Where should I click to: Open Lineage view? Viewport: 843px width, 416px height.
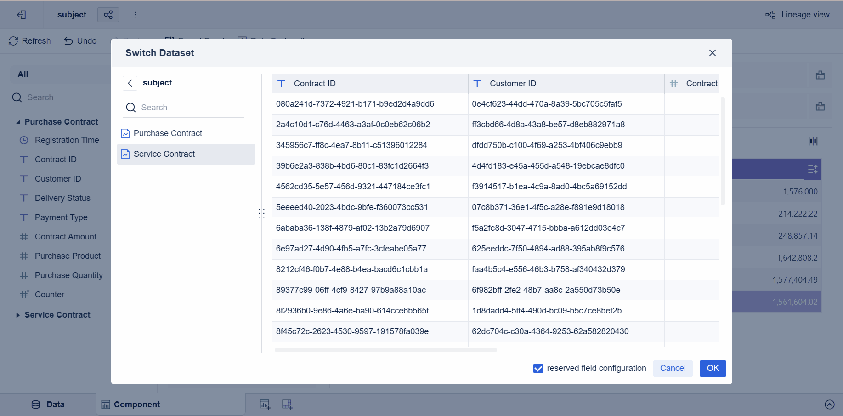click(798, 14)
